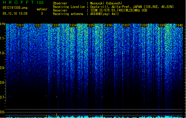Click the ICOM IC-575 53.7492 MHz USB text

[119, 10]
